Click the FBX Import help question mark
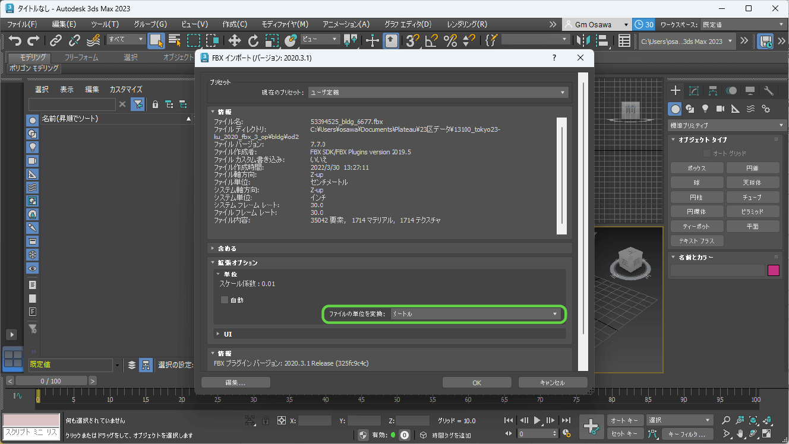The height and width of the screenshot is (444, 789). [554, 58]
